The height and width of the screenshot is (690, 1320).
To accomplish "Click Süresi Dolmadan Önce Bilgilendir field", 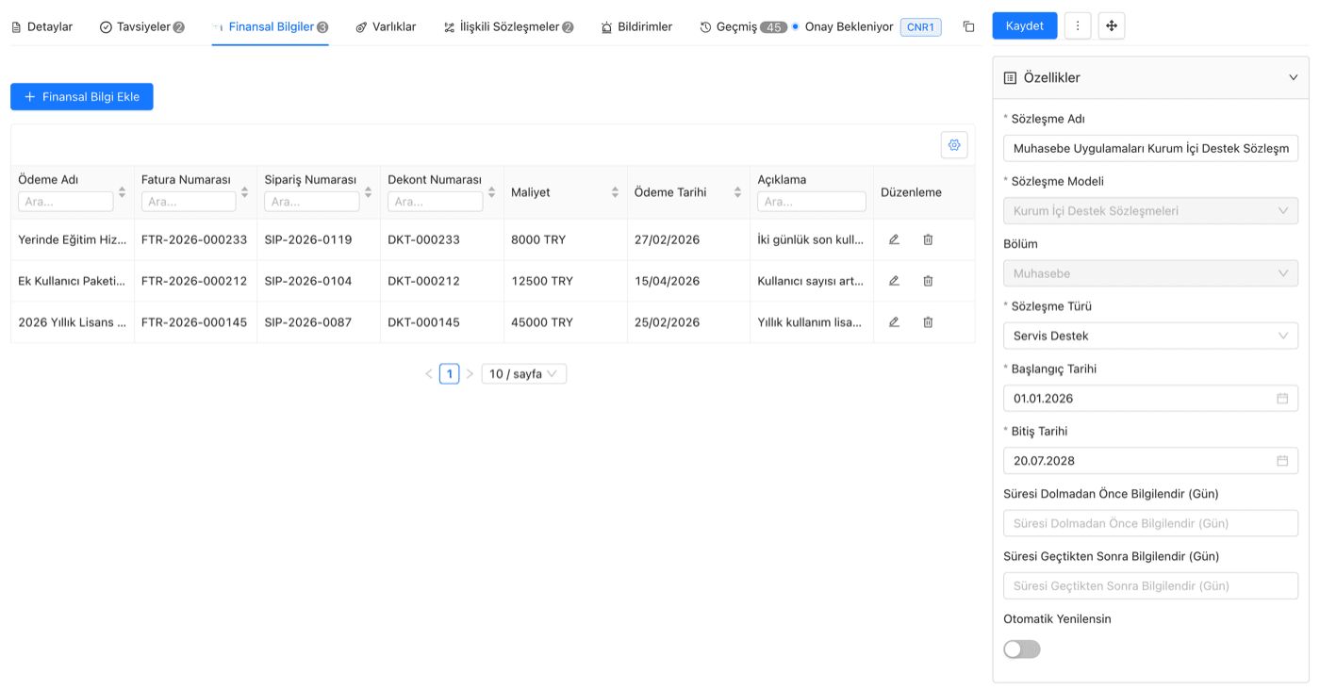I will (1150, 523).
